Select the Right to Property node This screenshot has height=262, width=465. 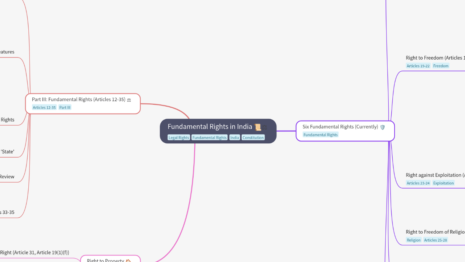[110, 259]
